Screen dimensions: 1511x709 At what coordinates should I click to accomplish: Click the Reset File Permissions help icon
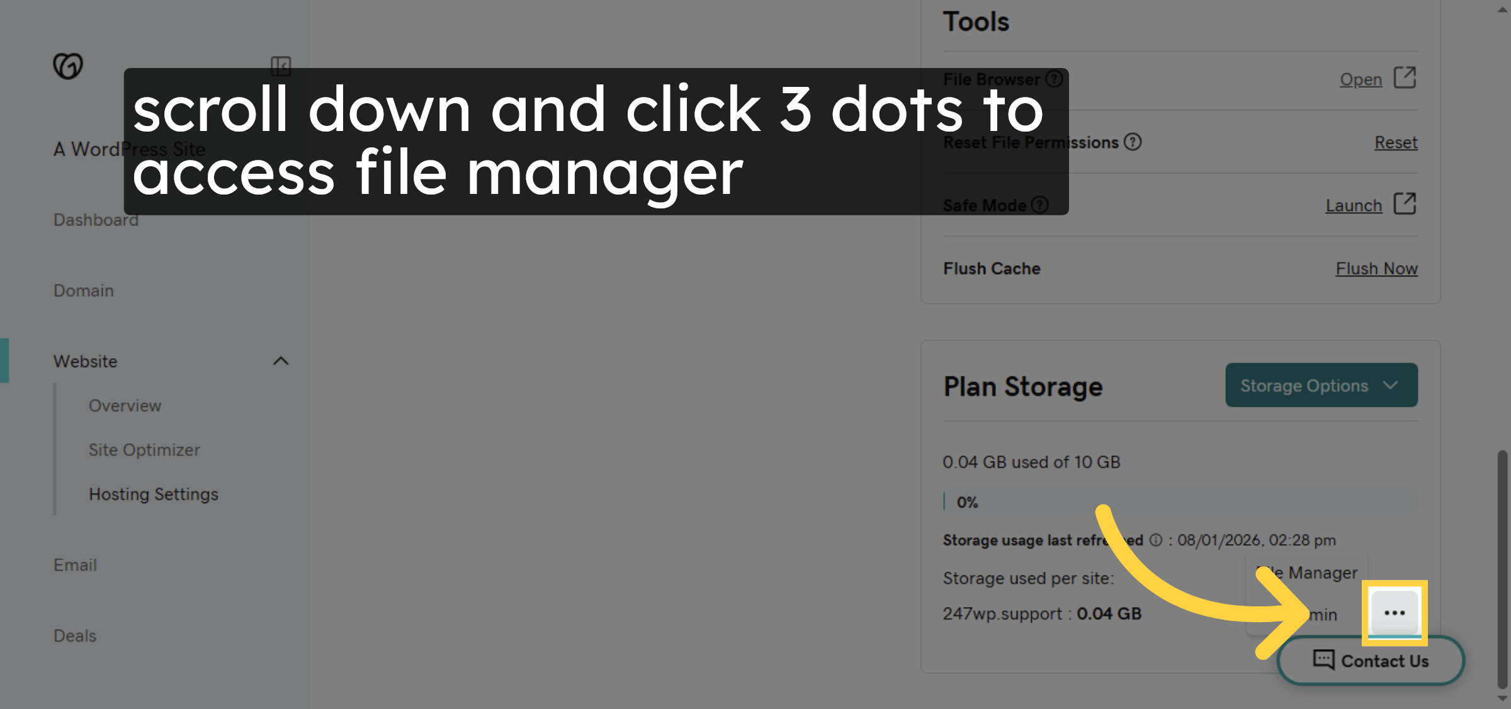[1131, 142]
